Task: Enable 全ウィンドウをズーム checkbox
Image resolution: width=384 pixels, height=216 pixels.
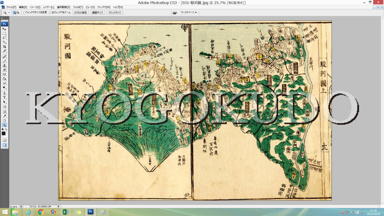Action: 50,13
